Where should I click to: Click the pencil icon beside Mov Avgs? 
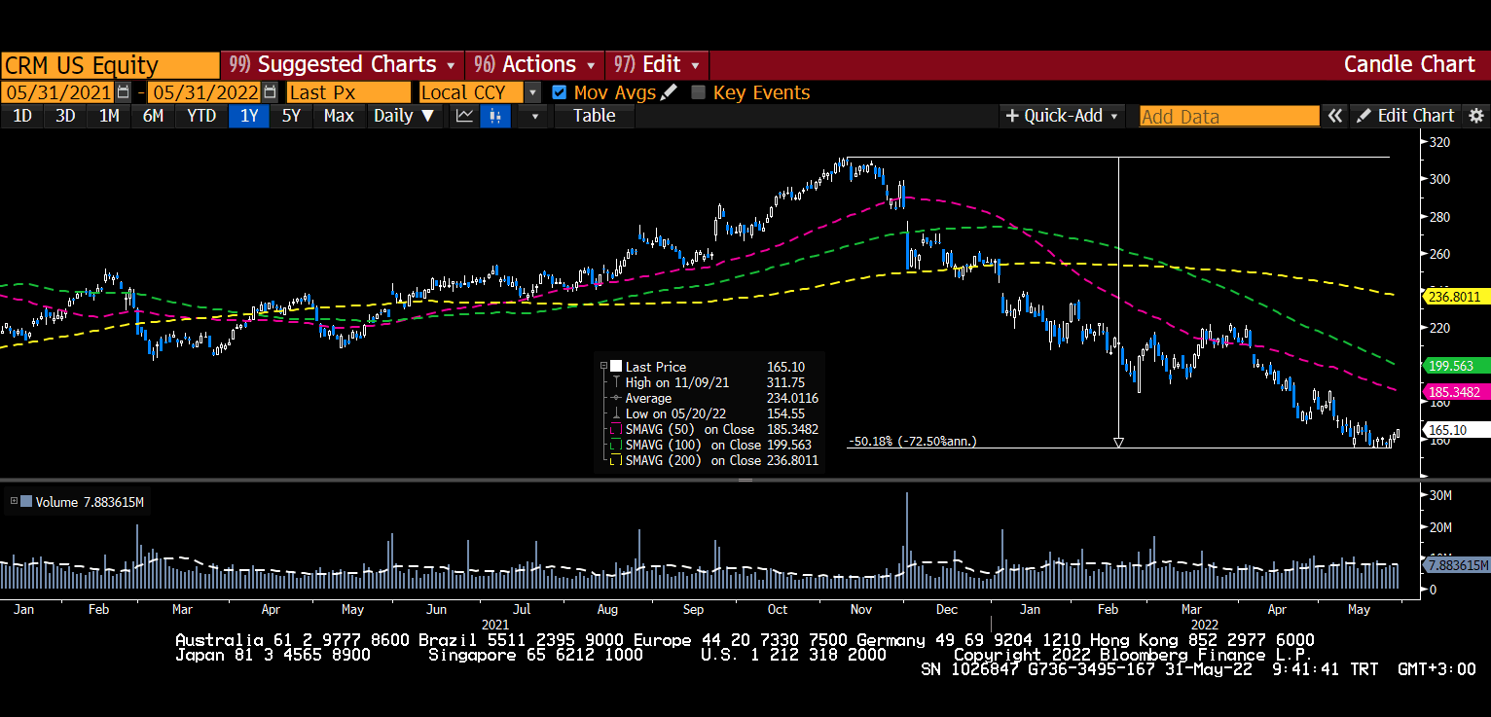pos(669,92)
